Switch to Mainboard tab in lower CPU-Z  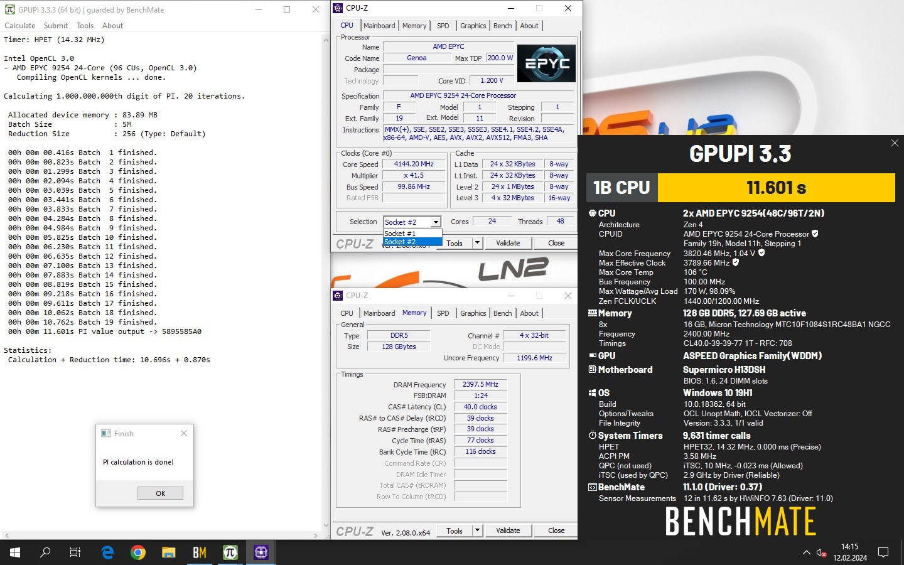[x=379, y=313]
